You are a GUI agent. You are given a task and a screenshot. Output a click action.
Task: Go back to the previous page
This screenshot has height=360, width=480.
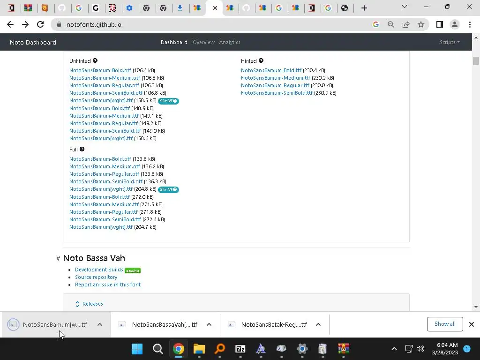[x=10, y=24]
